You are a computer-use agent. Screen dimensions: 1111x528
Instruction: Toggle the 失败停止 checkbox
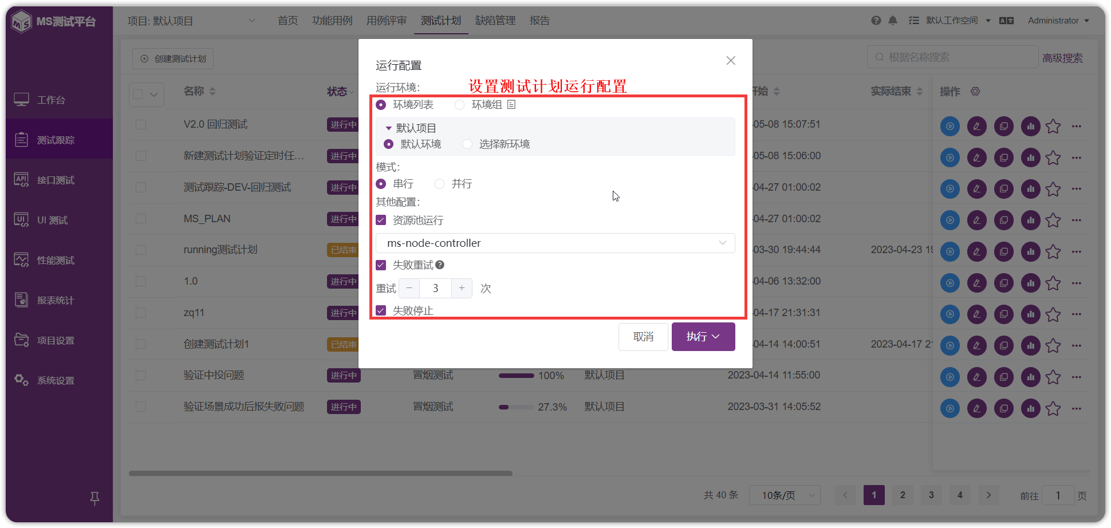click(381, 310)
